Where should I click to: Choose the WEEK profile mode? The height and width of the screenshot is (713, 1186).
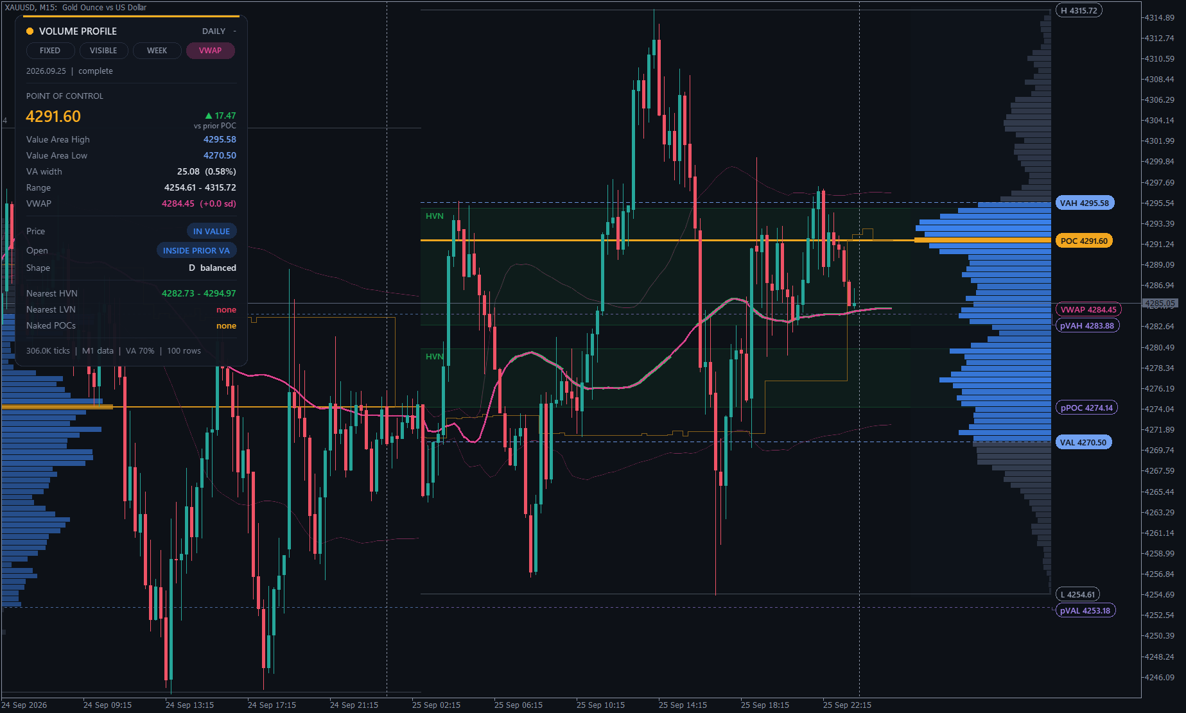(x=157, y=51)
